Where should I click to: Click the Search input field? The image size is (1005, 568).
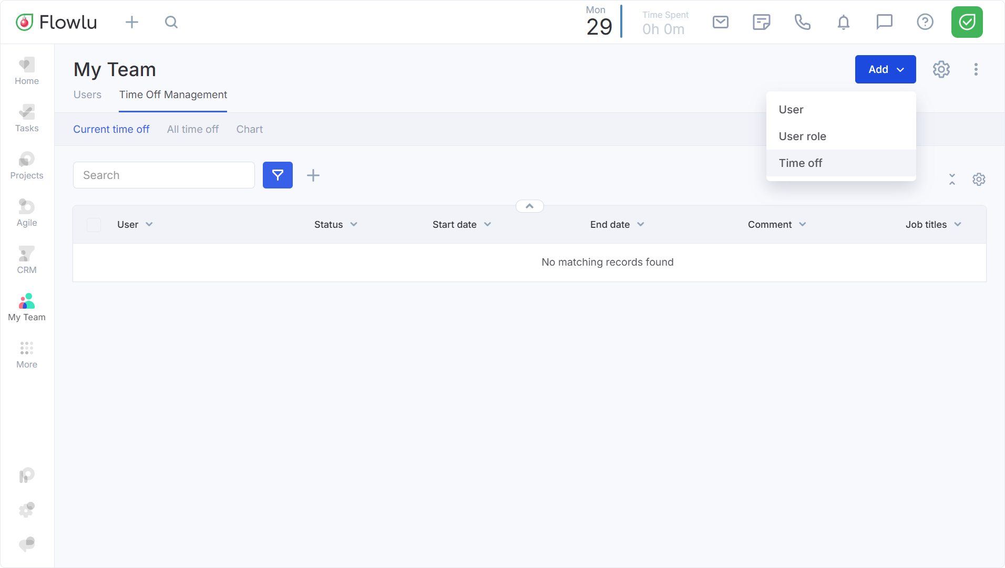coord(164,175)
